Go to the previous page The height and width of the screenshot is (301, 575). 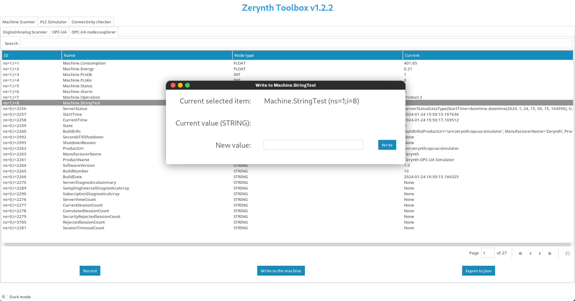coord(530,253)
